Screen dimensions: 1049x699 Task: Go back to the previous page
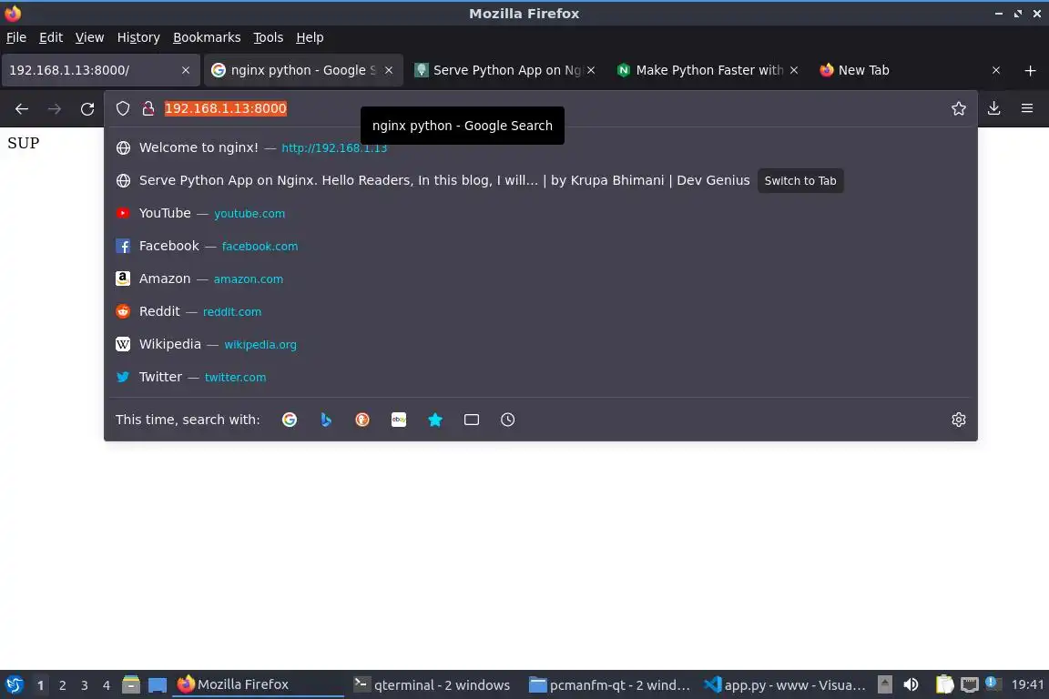(22, 109)
